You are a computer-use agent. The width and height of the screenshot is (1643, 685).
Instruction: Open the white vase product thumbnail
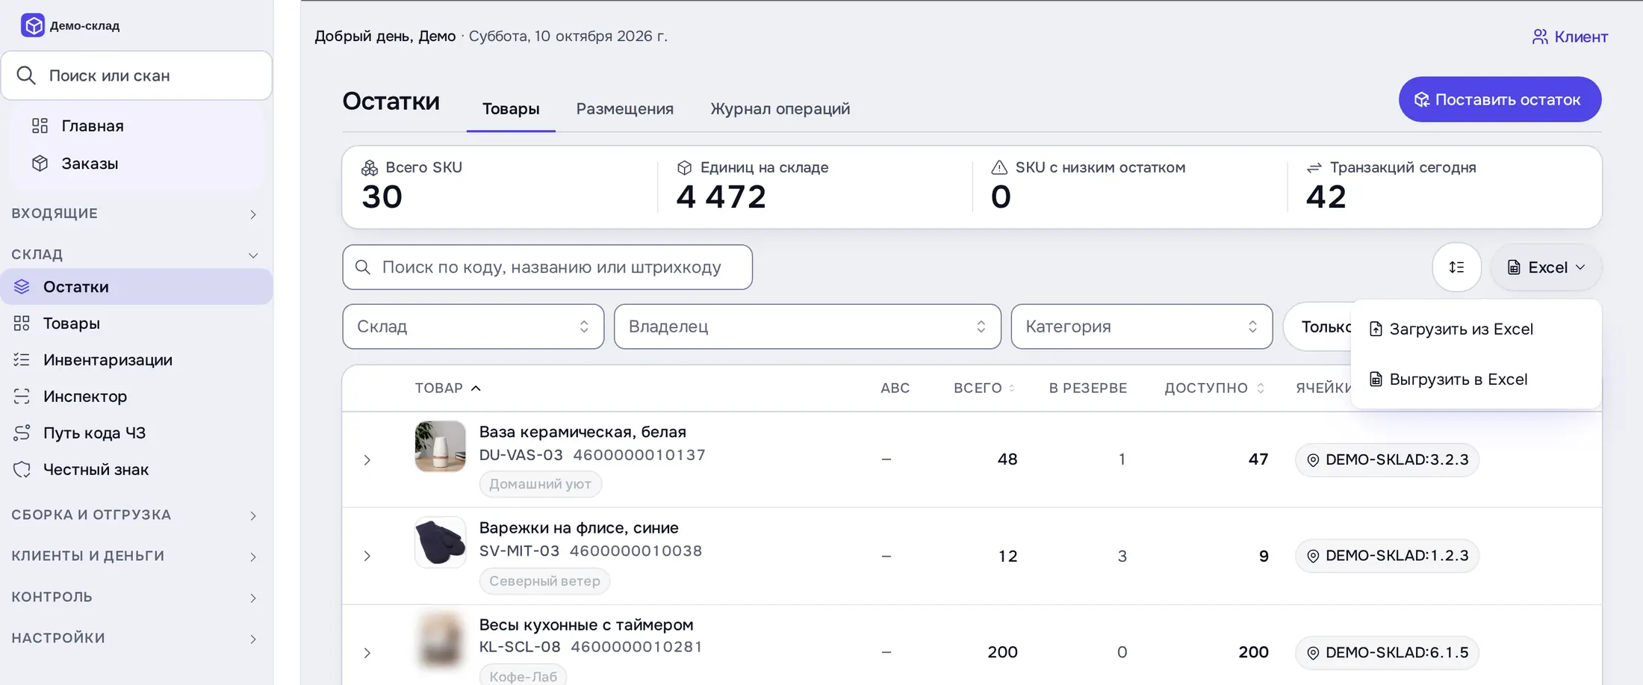click(x=441, y=446)
